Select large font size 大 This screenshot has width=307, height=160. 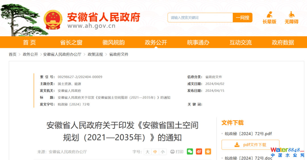click(x=147, y=152)
